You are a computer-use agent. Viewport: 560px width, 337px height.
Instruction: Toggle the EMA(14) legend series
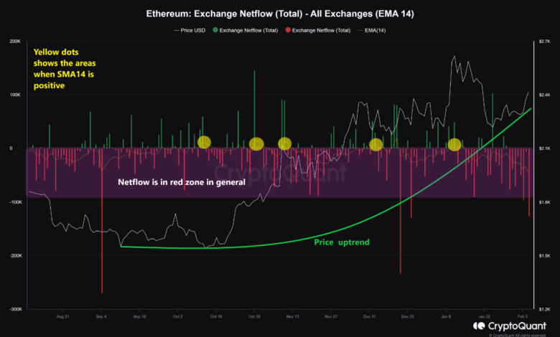(x=373, y=29)
